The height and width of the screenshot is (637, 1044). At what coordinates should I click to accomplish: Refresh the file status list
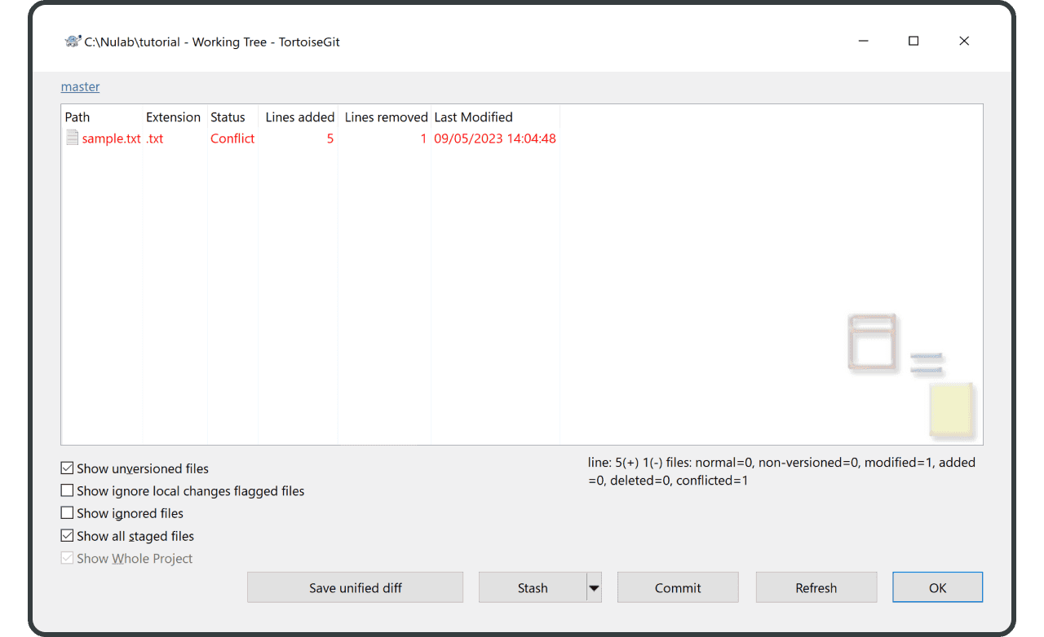816,586
